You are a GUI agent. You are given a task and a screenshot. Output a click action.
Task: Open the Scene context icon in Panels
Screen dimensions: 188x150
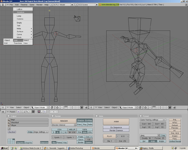click(x=33, y=112)
